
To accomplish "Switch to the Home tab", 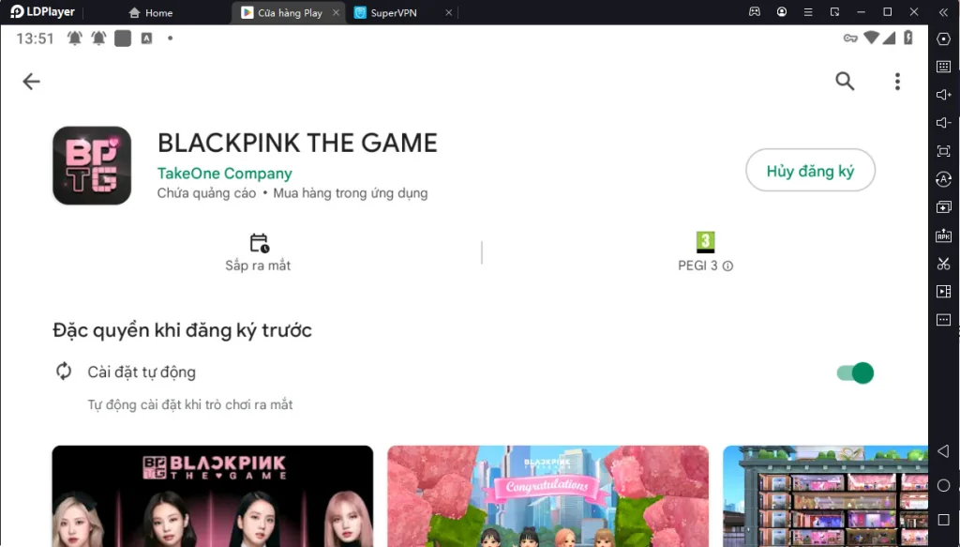I will click(x=151, y=13).
